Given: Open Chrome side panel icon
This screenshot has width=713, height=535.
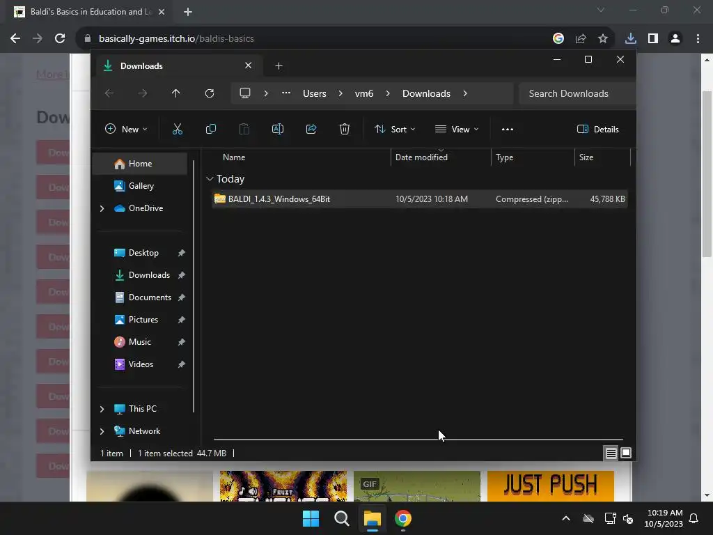Looking at the screenshot, I should (653, 39).
